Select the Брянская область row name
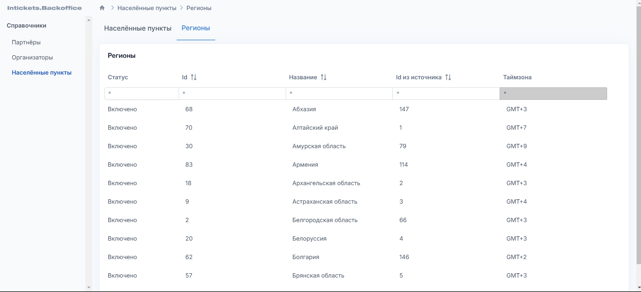641x292 pixels. point(318,276)
